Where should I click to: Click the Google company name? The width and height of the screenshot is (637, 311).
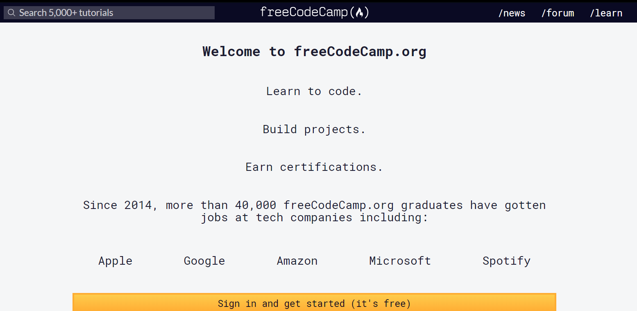[x=204, y=261]
